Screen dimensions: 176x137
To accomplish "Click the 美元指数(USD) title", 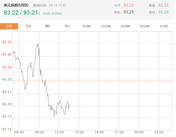I will [x=16, y=5].
